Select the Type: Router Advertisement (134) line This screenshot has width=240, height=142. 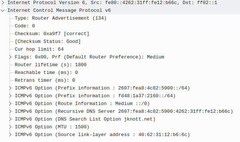(x=60, y=18)
